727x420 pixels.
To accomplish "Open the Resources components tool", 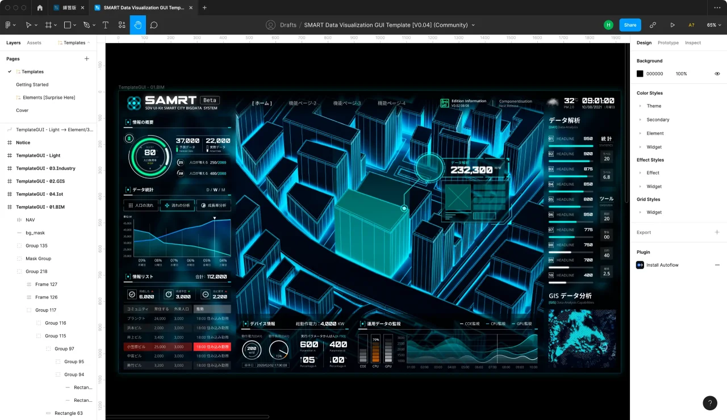I will click(x=122, y=25).
